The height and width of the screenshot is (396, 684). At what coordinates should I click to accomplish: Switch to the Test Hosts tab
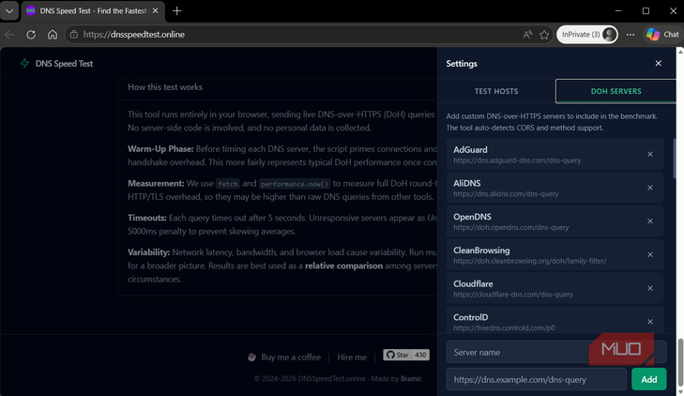coord(496,91)
